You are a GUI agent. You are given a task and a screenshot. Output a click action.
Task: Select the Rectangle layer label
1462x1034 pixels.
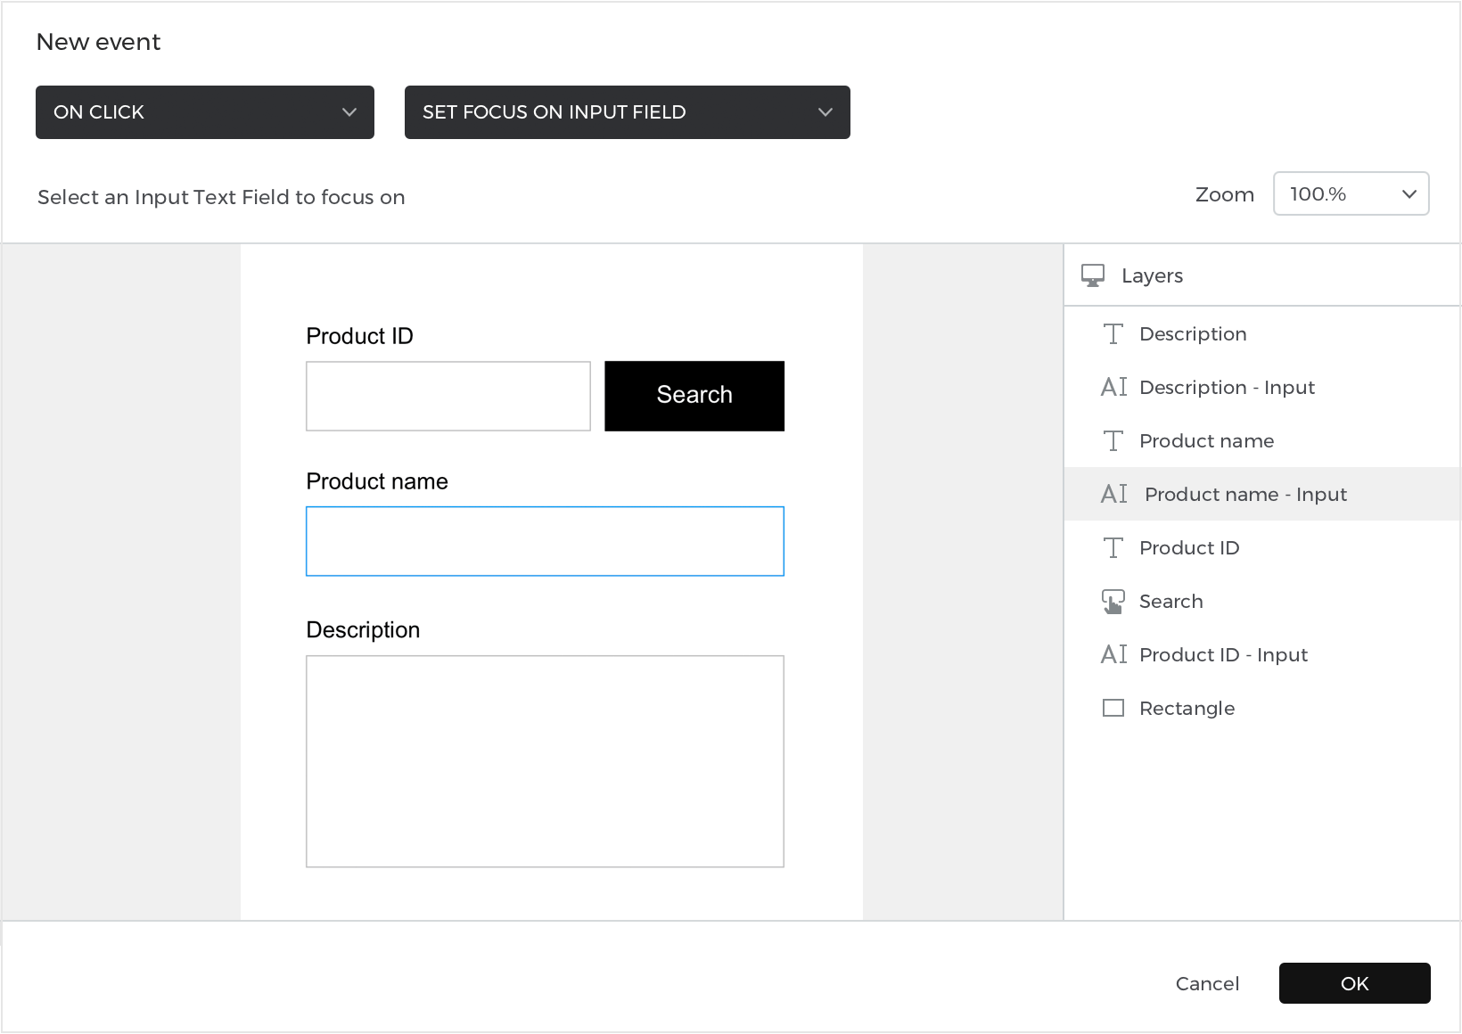(x=1187, y=709)
